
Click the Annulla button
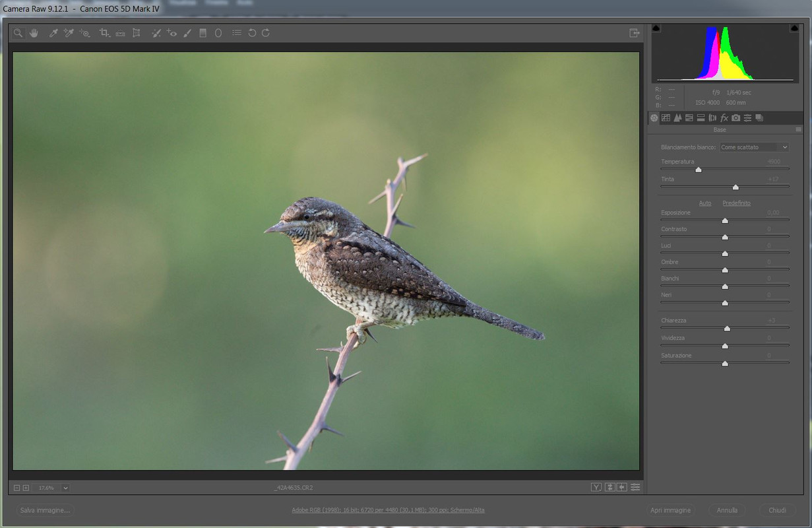click(x=727, y=510)
